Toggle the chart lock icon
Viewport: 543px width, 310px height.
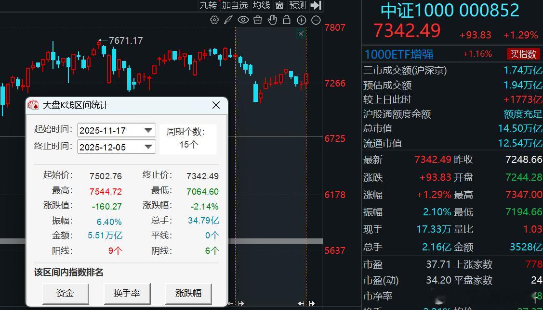286,20
